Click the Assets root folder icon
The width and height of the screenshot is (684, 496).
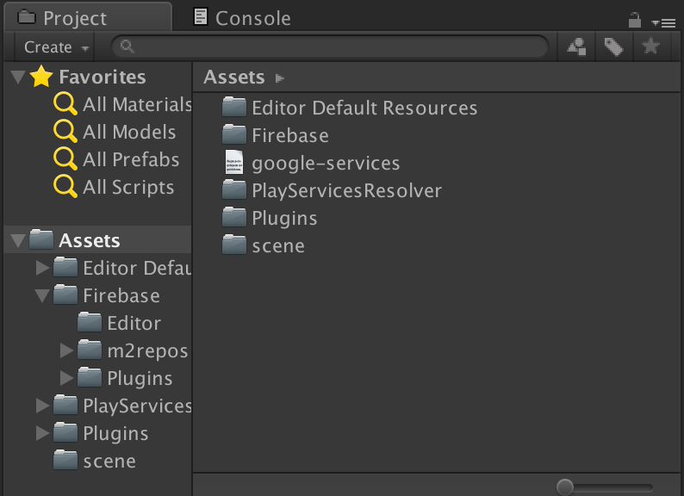[41, 239]
